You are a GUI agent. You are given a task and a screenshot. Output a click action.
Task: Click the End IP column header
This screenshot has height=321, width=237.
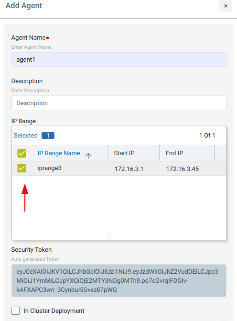[x=174, y=153]
